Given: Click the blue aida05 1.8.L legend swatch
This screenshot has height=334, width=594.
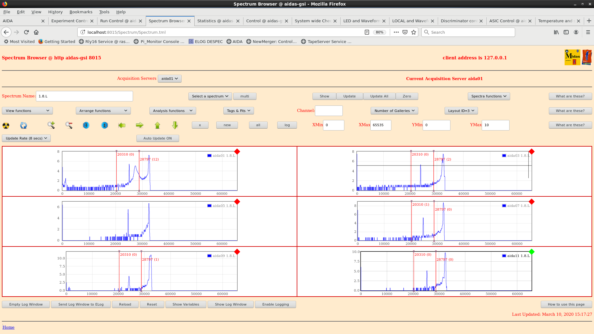Looking at the screenshot, I should pyautogui.click(x=209, y=206).
